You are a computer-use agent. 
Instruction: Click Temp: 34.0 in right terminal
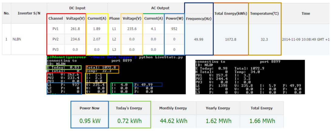[248, 72]
